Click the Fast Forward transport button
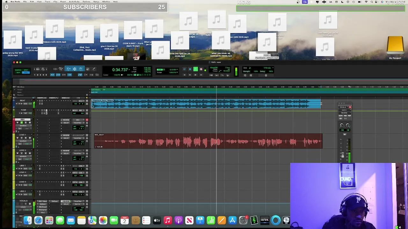The image size is (408, 229). click(x=195, y=75)
